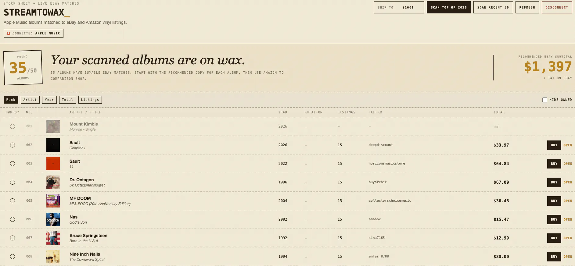The width and height of the screenshot is (575, 266).
Task: Click the seller name deepdiscount
Action: point(381,145)
